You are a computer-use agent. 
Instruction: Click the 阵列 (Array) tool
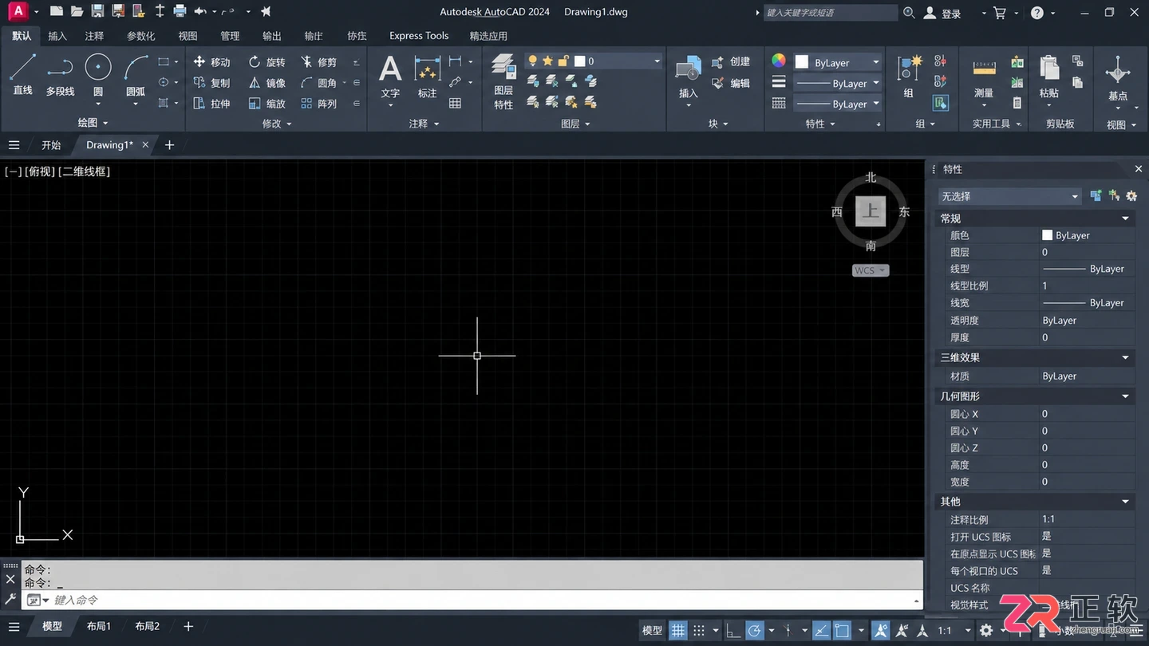pyautogui.click(x=318, y=104)
